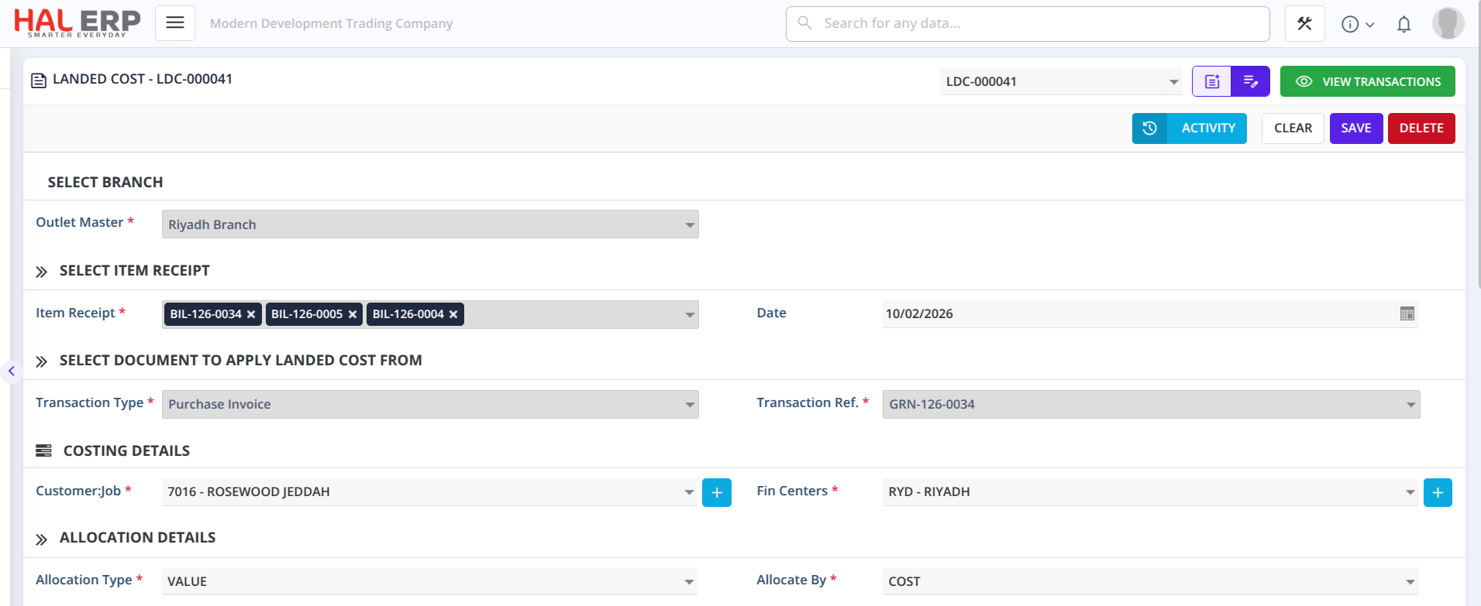Viewport: 1481px width, 606px height.
Task: Remove the BIL-126-0034 item receipt tag
Action: point(251,314)
